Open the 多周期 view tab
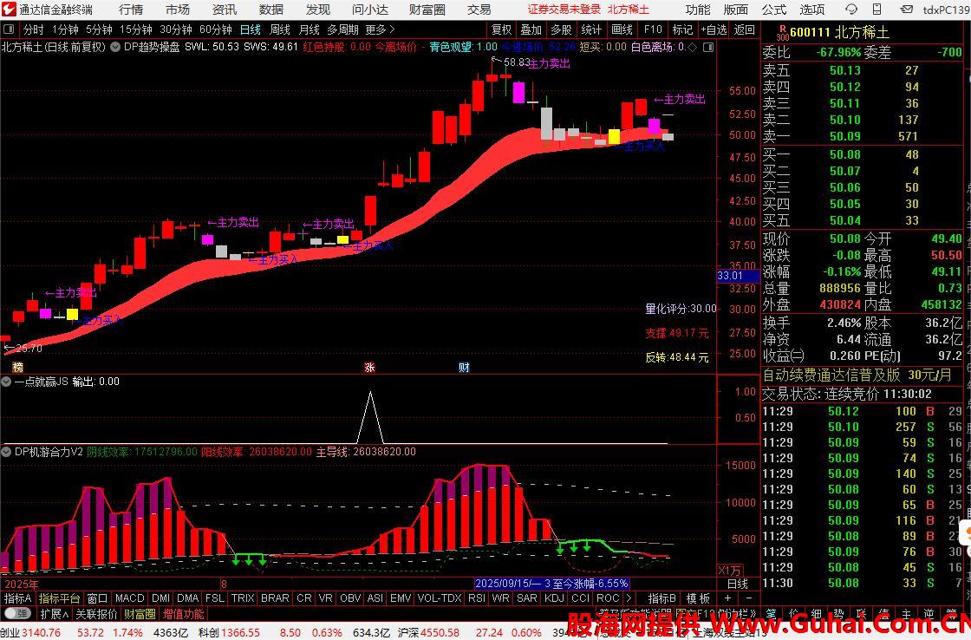The image size is (971, 640). [x=343, y=29]
